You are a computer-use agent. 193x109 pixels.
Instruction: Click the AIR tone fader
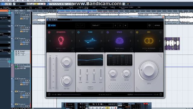[x=101, y=78]
